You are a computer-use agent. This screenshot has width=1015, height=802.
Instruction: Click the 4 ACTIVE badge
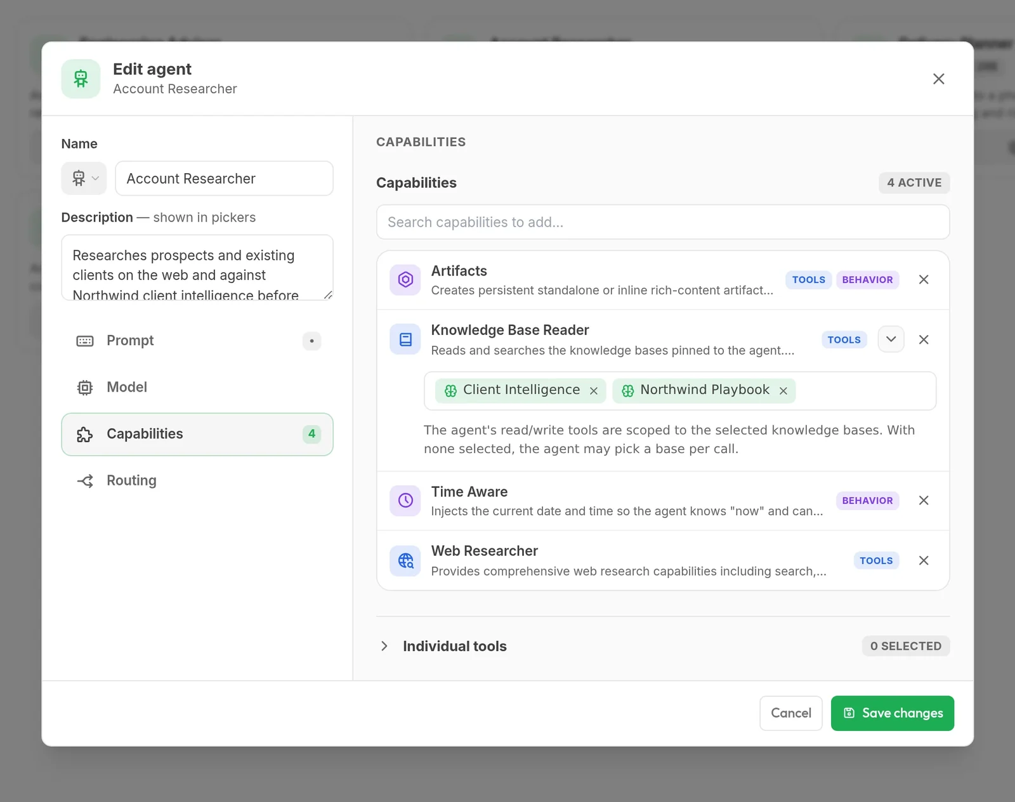coord(914,183)
